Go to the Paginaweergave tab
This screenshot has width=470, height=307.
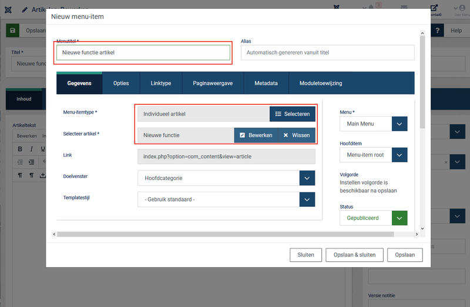[213, 83]
